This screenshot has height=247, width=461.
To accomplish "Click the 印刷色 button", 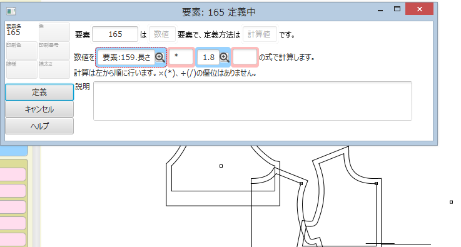I will 22,51.
